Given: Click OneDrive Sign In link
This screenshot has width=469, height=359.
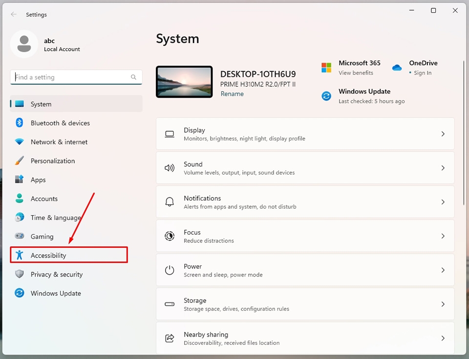Looking at the screenshot, I should click(422, 73).
